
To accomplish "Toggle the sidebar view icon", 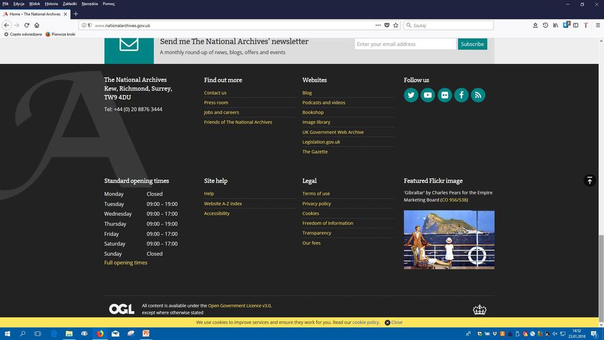I will coord(576,25).
